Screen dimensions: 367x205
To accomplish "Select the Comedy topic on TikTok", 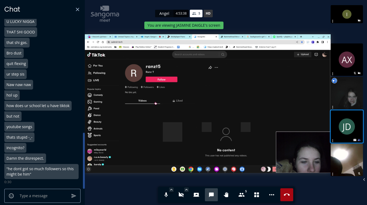I will pos(98,95).
